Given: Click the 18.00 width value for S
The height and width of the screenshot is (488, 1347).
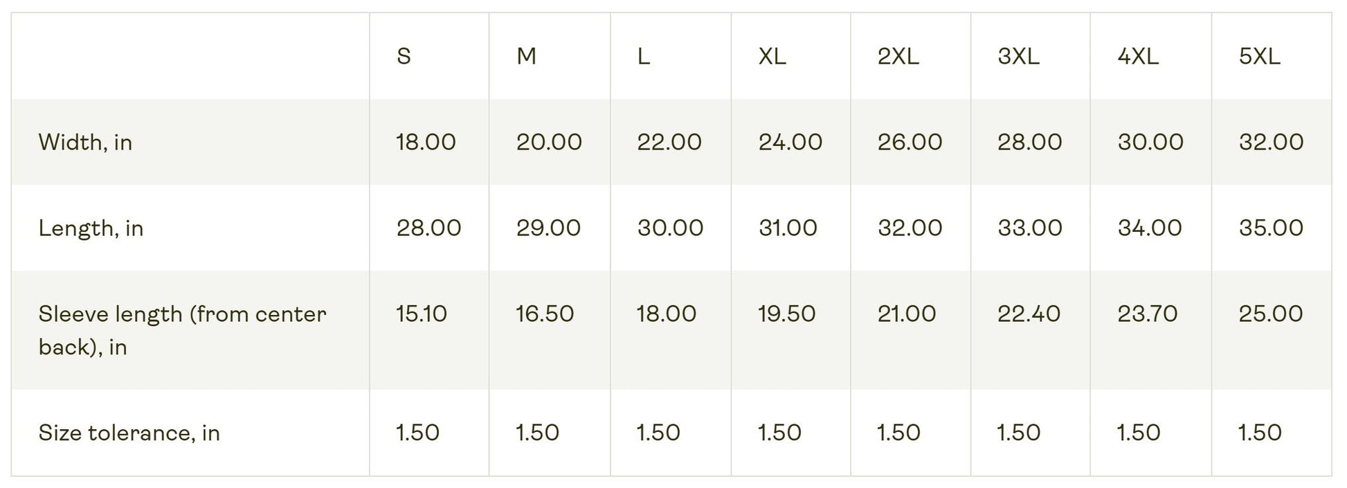Looking at the screenshot, I should click(426, 142).
